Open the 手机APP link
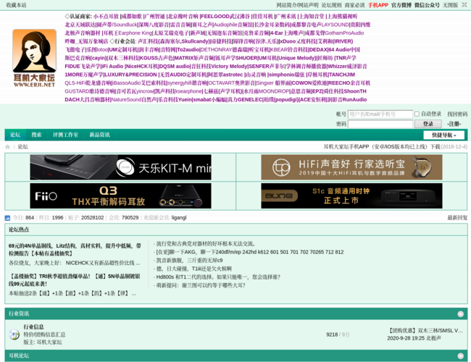 (378, 5)
